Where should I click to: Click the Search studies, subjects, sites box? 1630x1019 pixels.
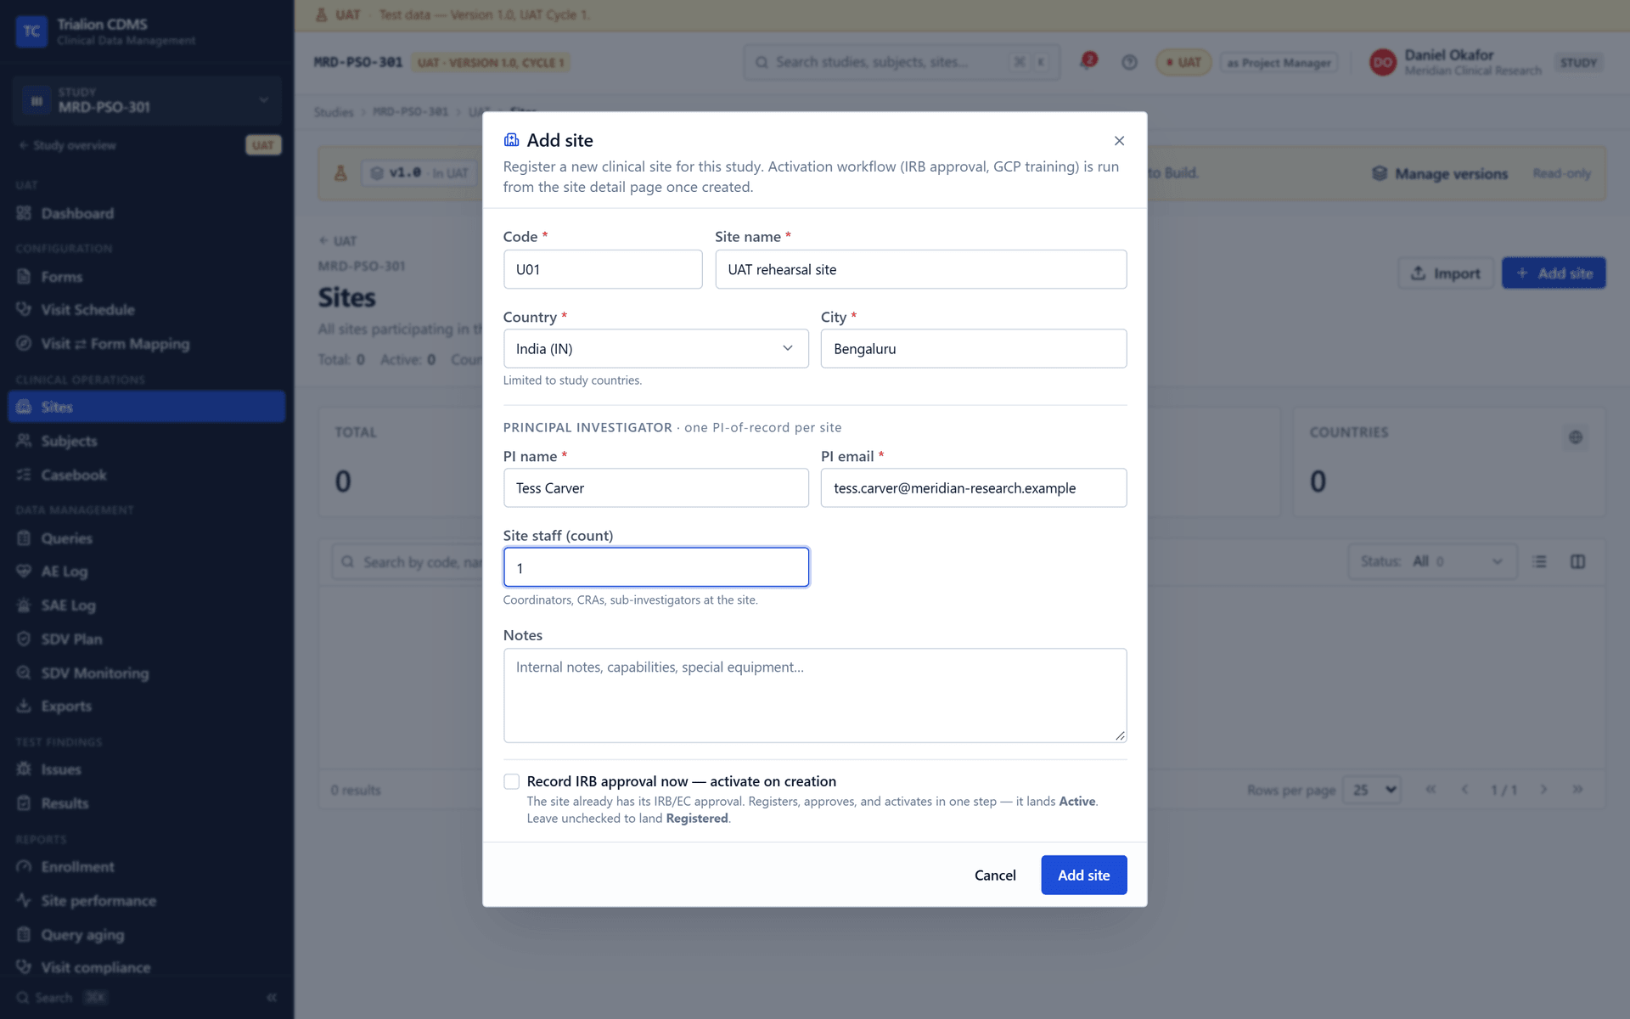(902, 62)
